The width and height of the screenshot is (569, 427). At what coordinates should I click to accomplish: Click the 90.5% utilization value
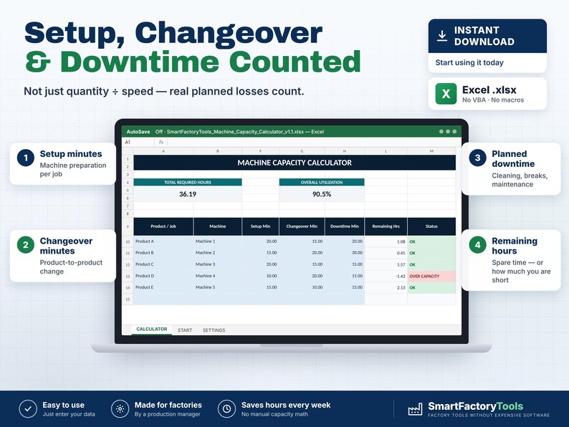point(322,194)
